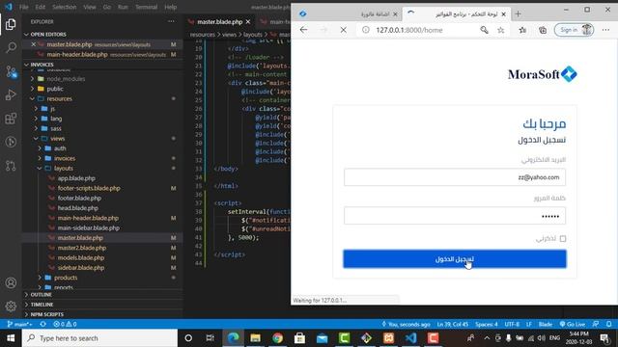The image size is (618, 347).
Task: Open the Manage gear in activity bar
Action: point(11,307)
